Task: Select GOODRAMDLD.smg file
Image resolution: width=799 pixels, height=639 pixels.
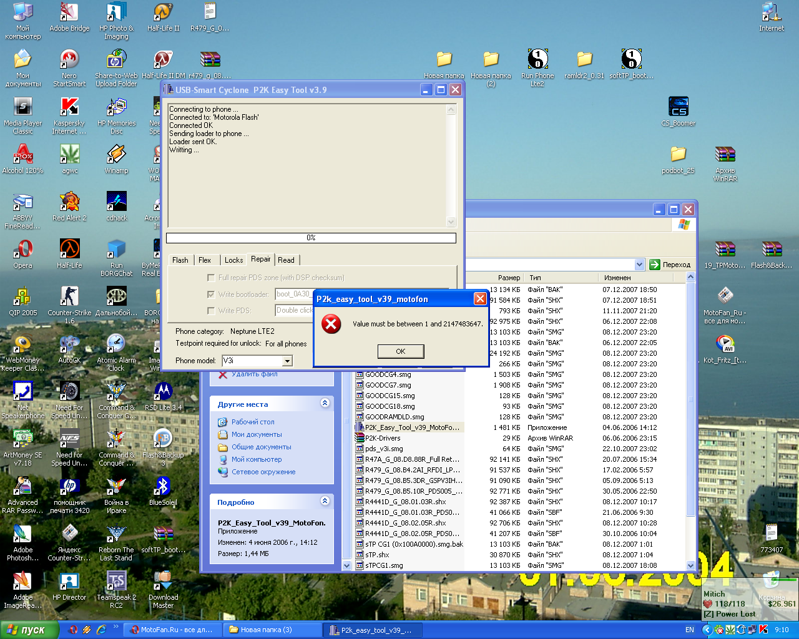Action: pos(395,417)
